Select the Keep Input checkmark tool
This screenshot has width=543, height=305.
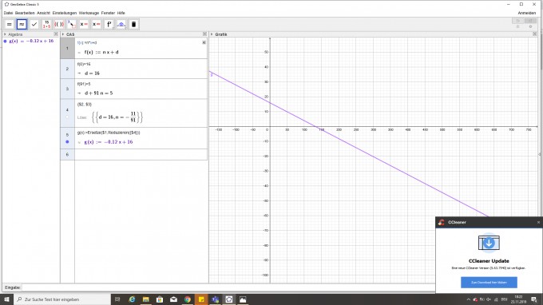pyautogui.click(x=34, y=24)
